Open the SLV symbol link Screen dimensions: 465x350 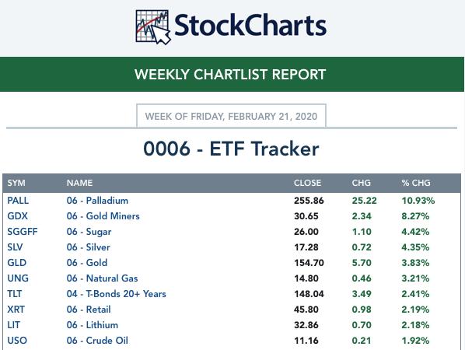point(15,247)
